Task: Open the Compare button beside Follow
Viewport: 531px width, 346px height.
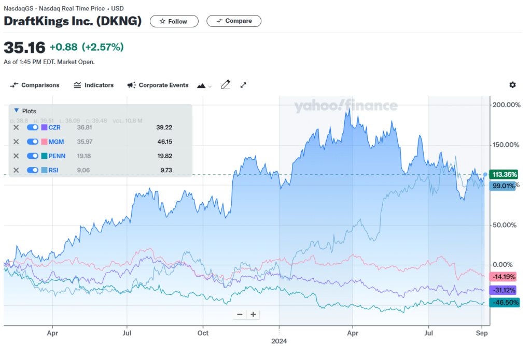Action: [x=234, y=21]
